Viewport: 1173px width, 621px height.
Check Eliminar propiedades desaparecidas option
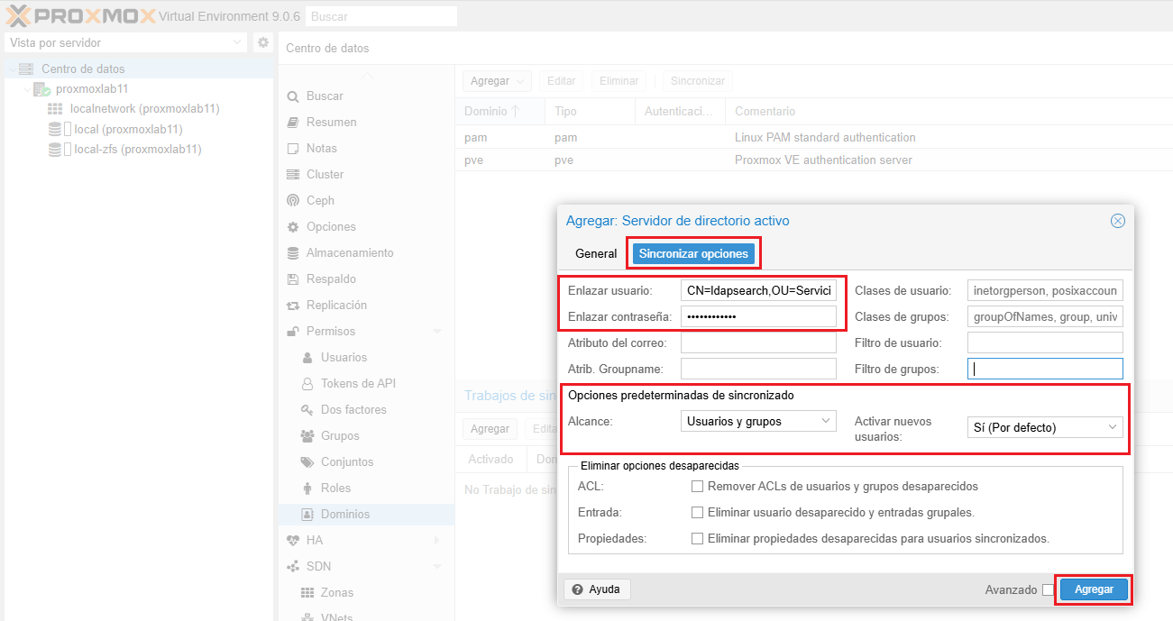click(x=697, y=538)
